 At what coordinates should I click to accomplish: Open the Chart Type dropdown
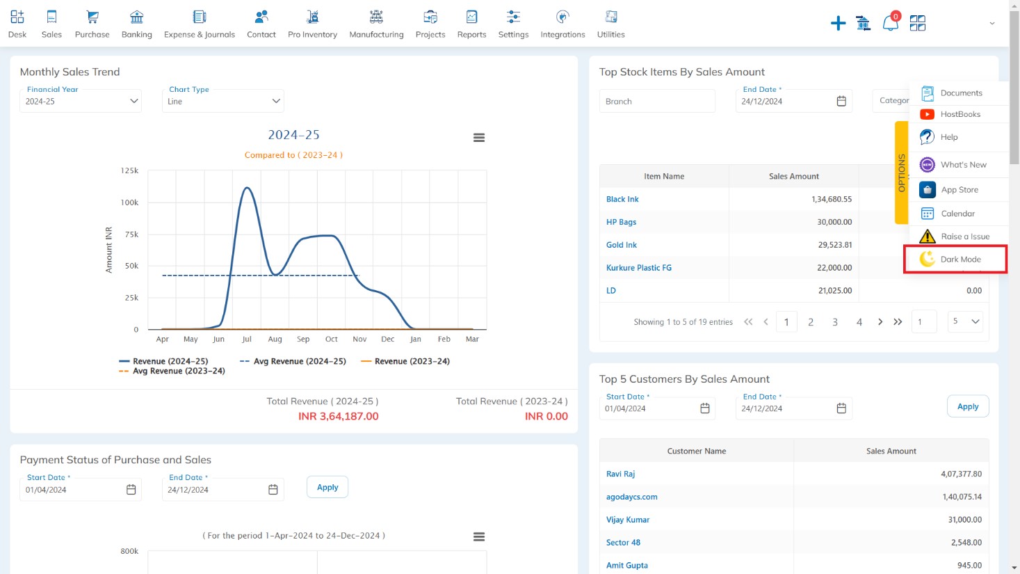point(222,101)
